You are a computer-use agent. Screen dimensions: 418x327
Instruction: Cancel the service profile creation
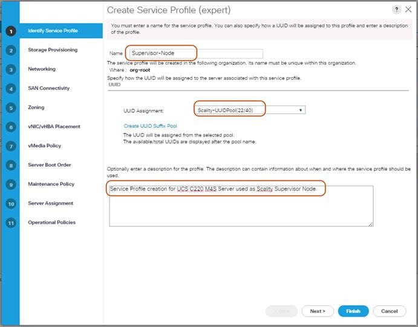[389, 311]
